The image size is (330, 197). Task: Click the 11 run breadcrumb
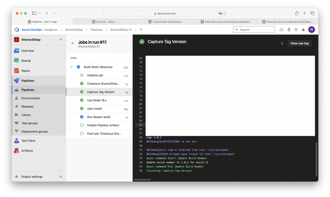tap(141, 30)
